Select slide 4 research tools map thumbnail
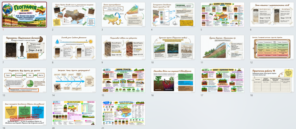 click(173, 15)
